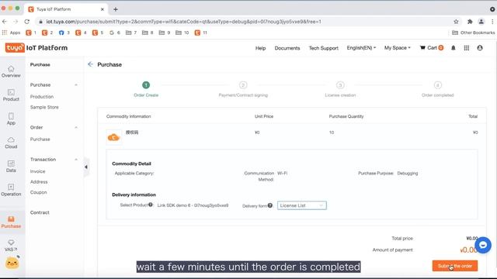The height and width of the screenshot is (279, 497).
Task: Open the Overview sidebar icon
Action: (11, 72)
